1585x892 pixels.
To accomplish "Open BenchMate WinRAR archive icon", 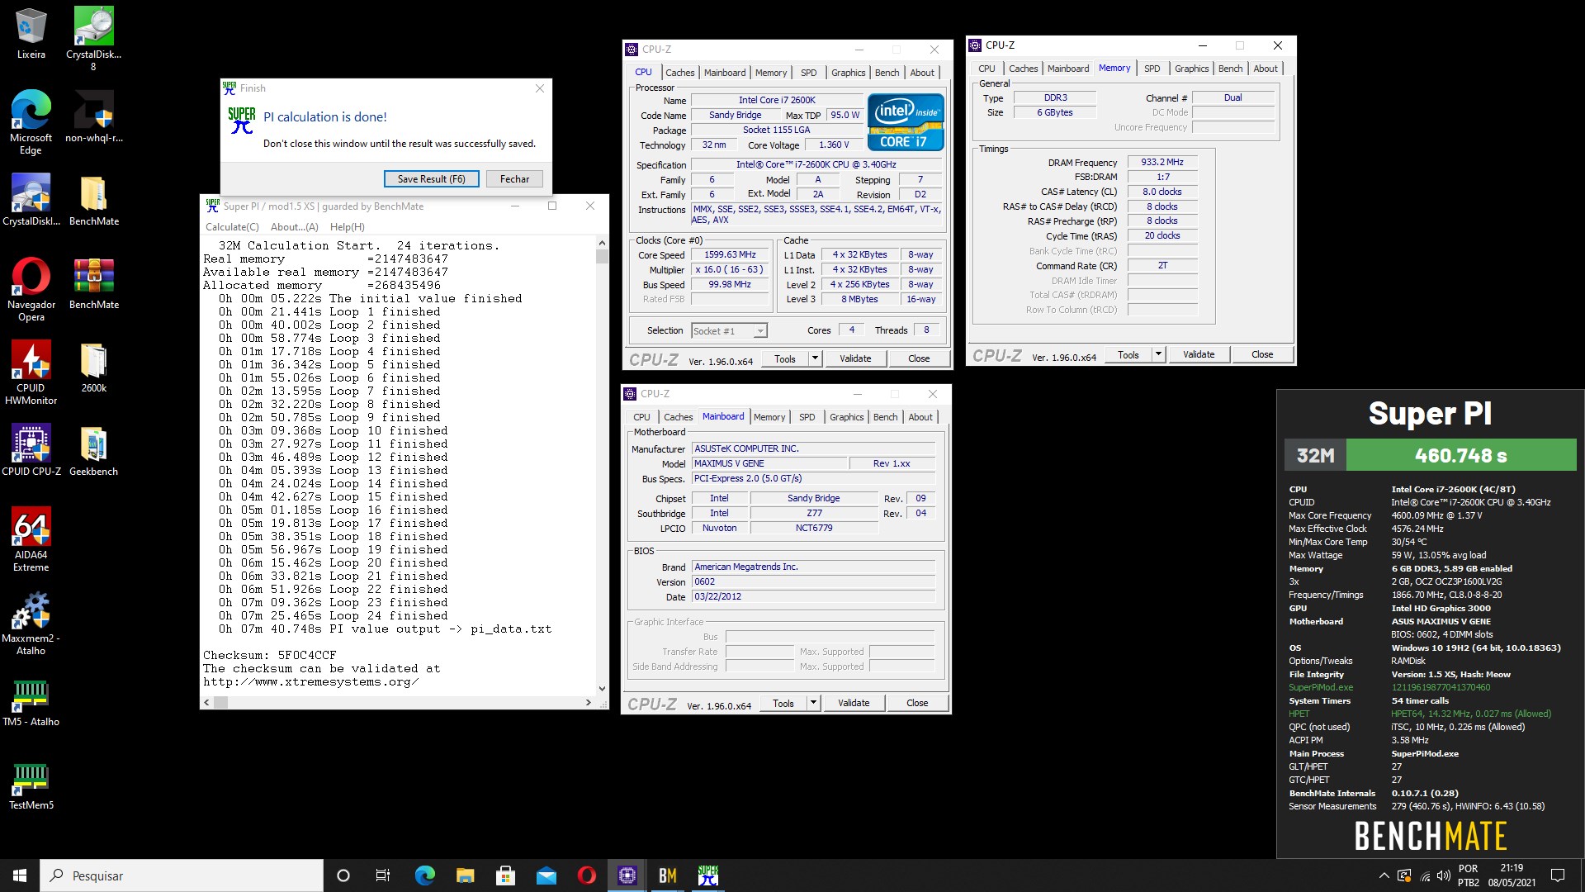I will pyautogui.click(x=93, y=283).
